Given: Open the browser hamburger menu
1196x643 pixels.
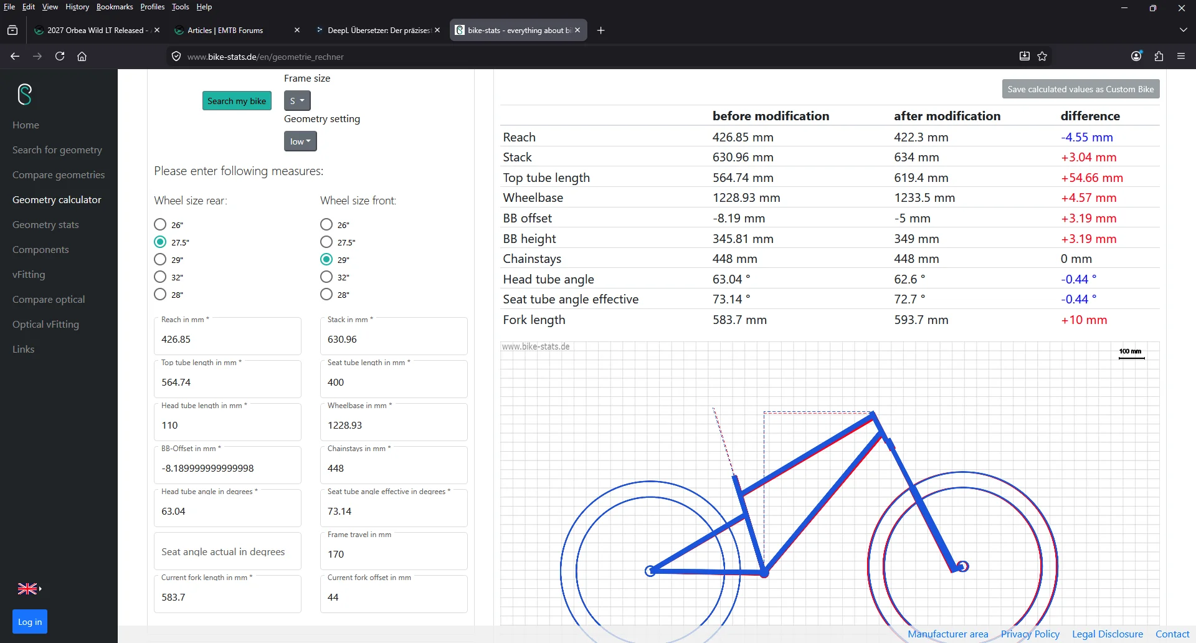Looking at the screenshot, I should coord(1181,56).
